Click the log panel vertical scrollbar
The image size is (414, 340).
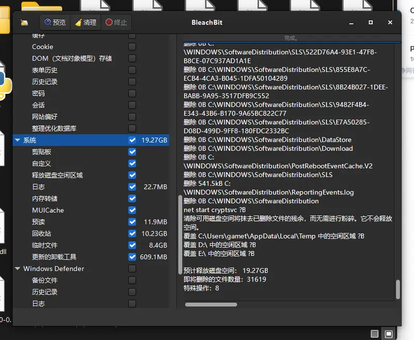pos(398,289)
